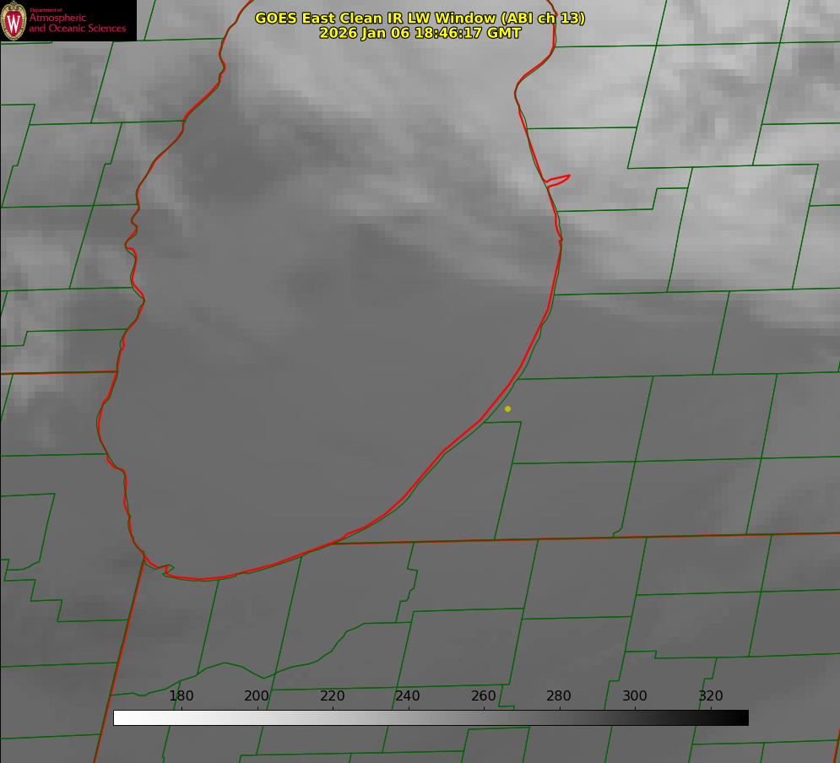Click the 280 colorbar tick label

coord(559,695)
